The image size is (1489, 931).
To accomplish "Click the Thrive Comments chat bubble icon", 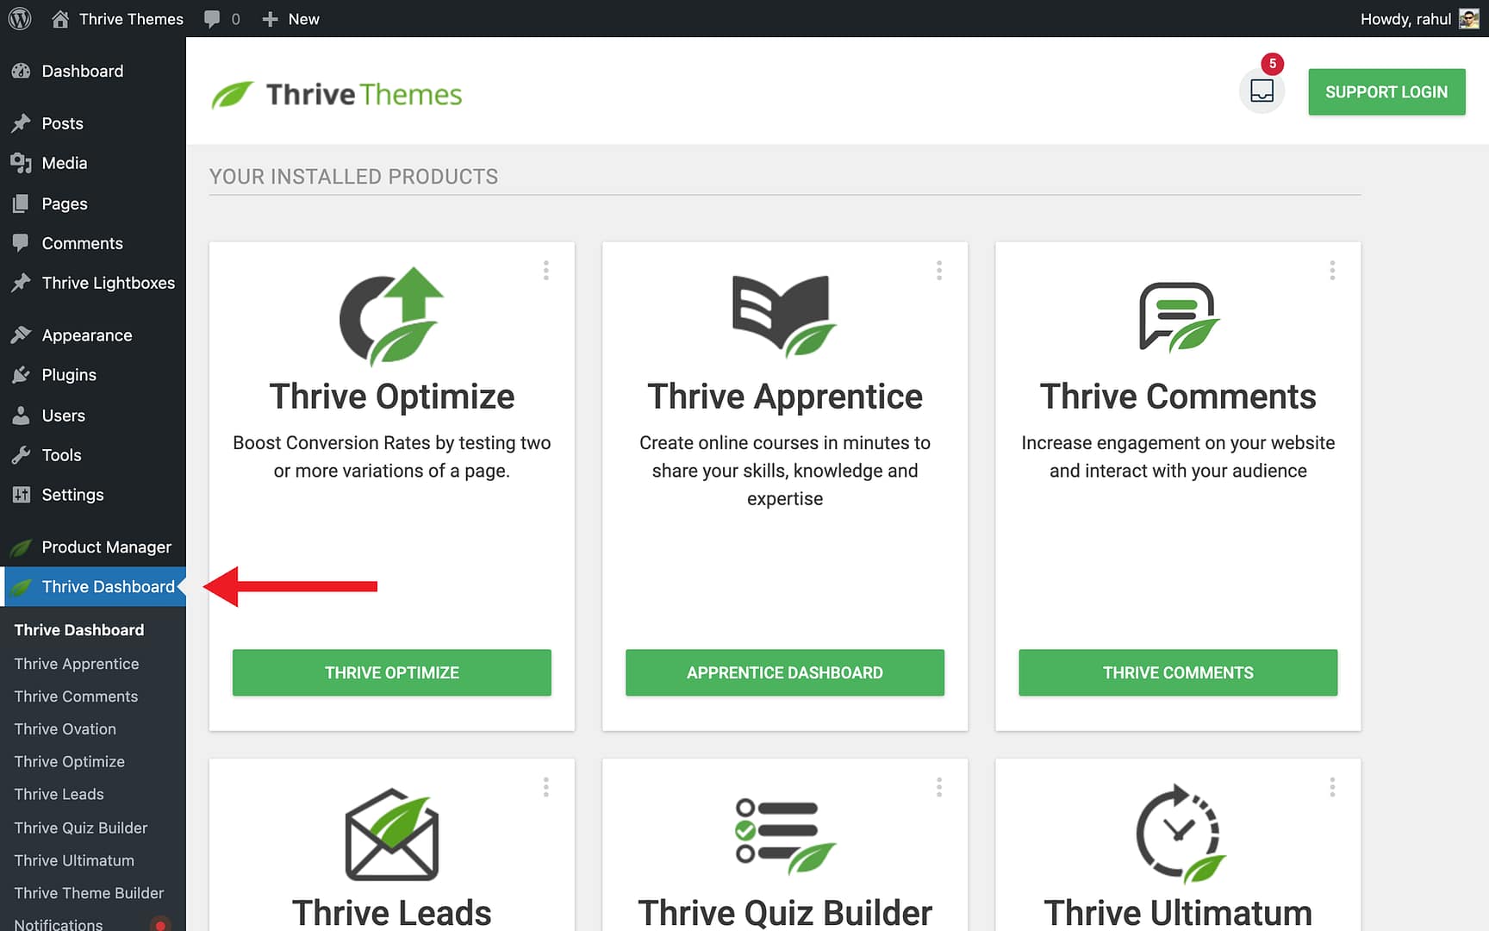I will [x=1177, y=317].
